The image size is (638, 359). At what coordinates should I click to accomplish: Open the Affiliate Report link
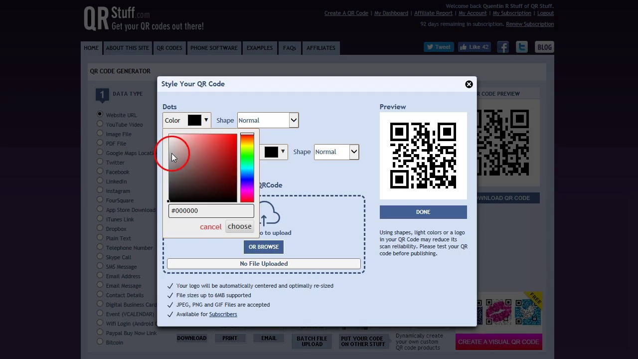click(x=433, y=13)
